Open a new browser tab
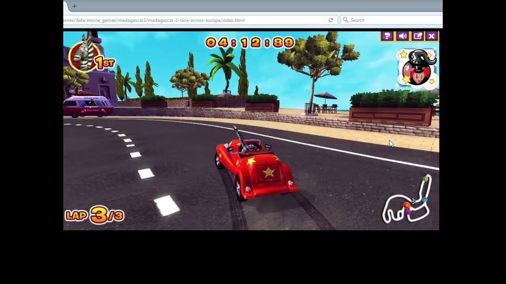 (x=74, y=6)
